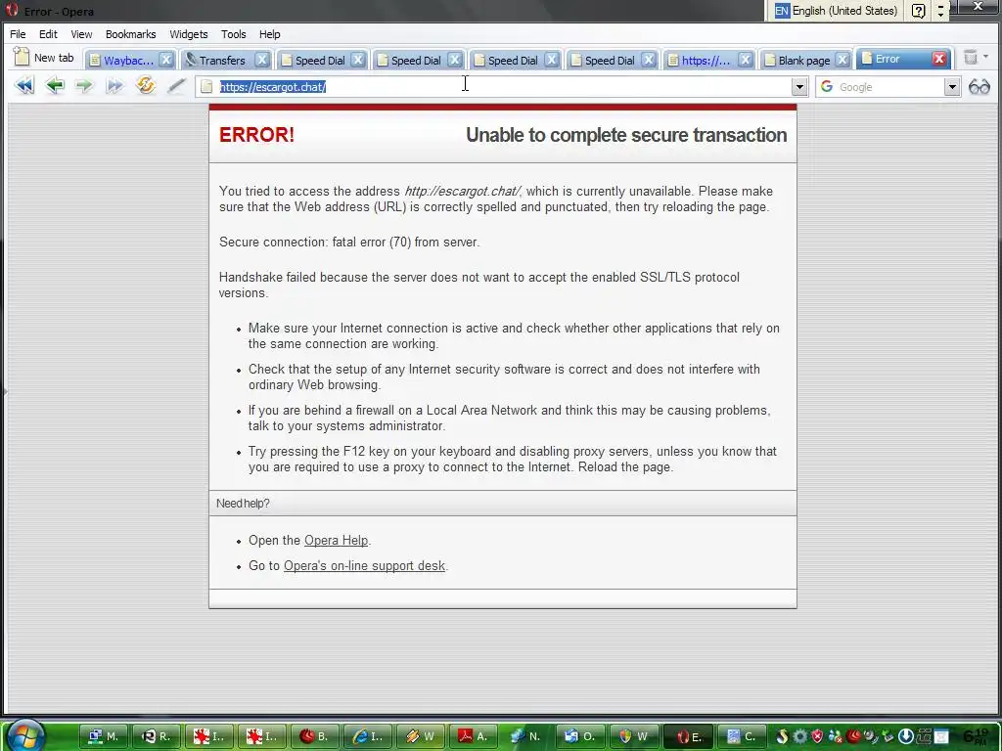Image resolution: width=1002 pixels, height=751 pixels.
Task: Switch to the Wayback tab
Action: tap(128, 60)
